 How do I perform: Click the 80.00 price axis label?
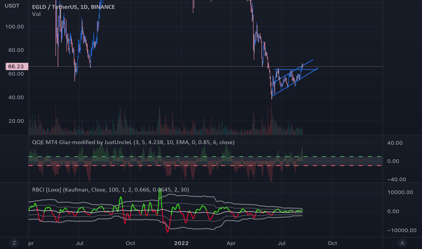click(x=16, y=50)
